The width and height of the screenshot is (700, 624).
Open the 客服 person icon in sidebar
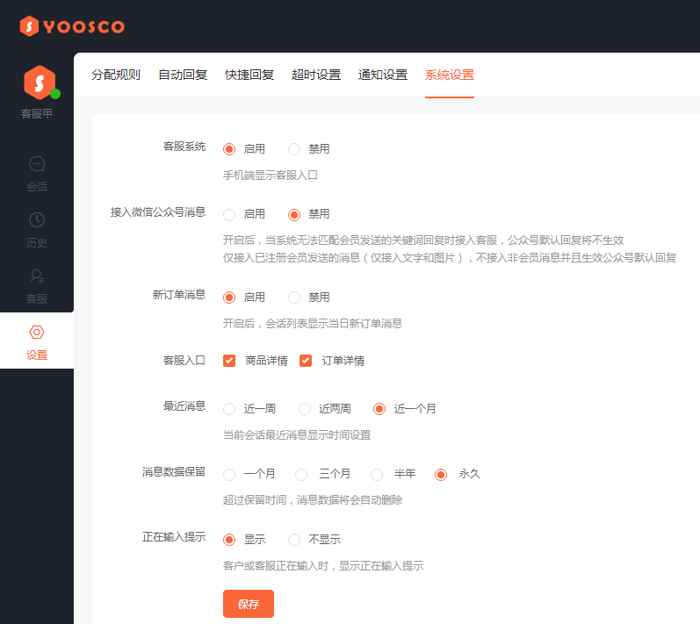click(37, 276)
